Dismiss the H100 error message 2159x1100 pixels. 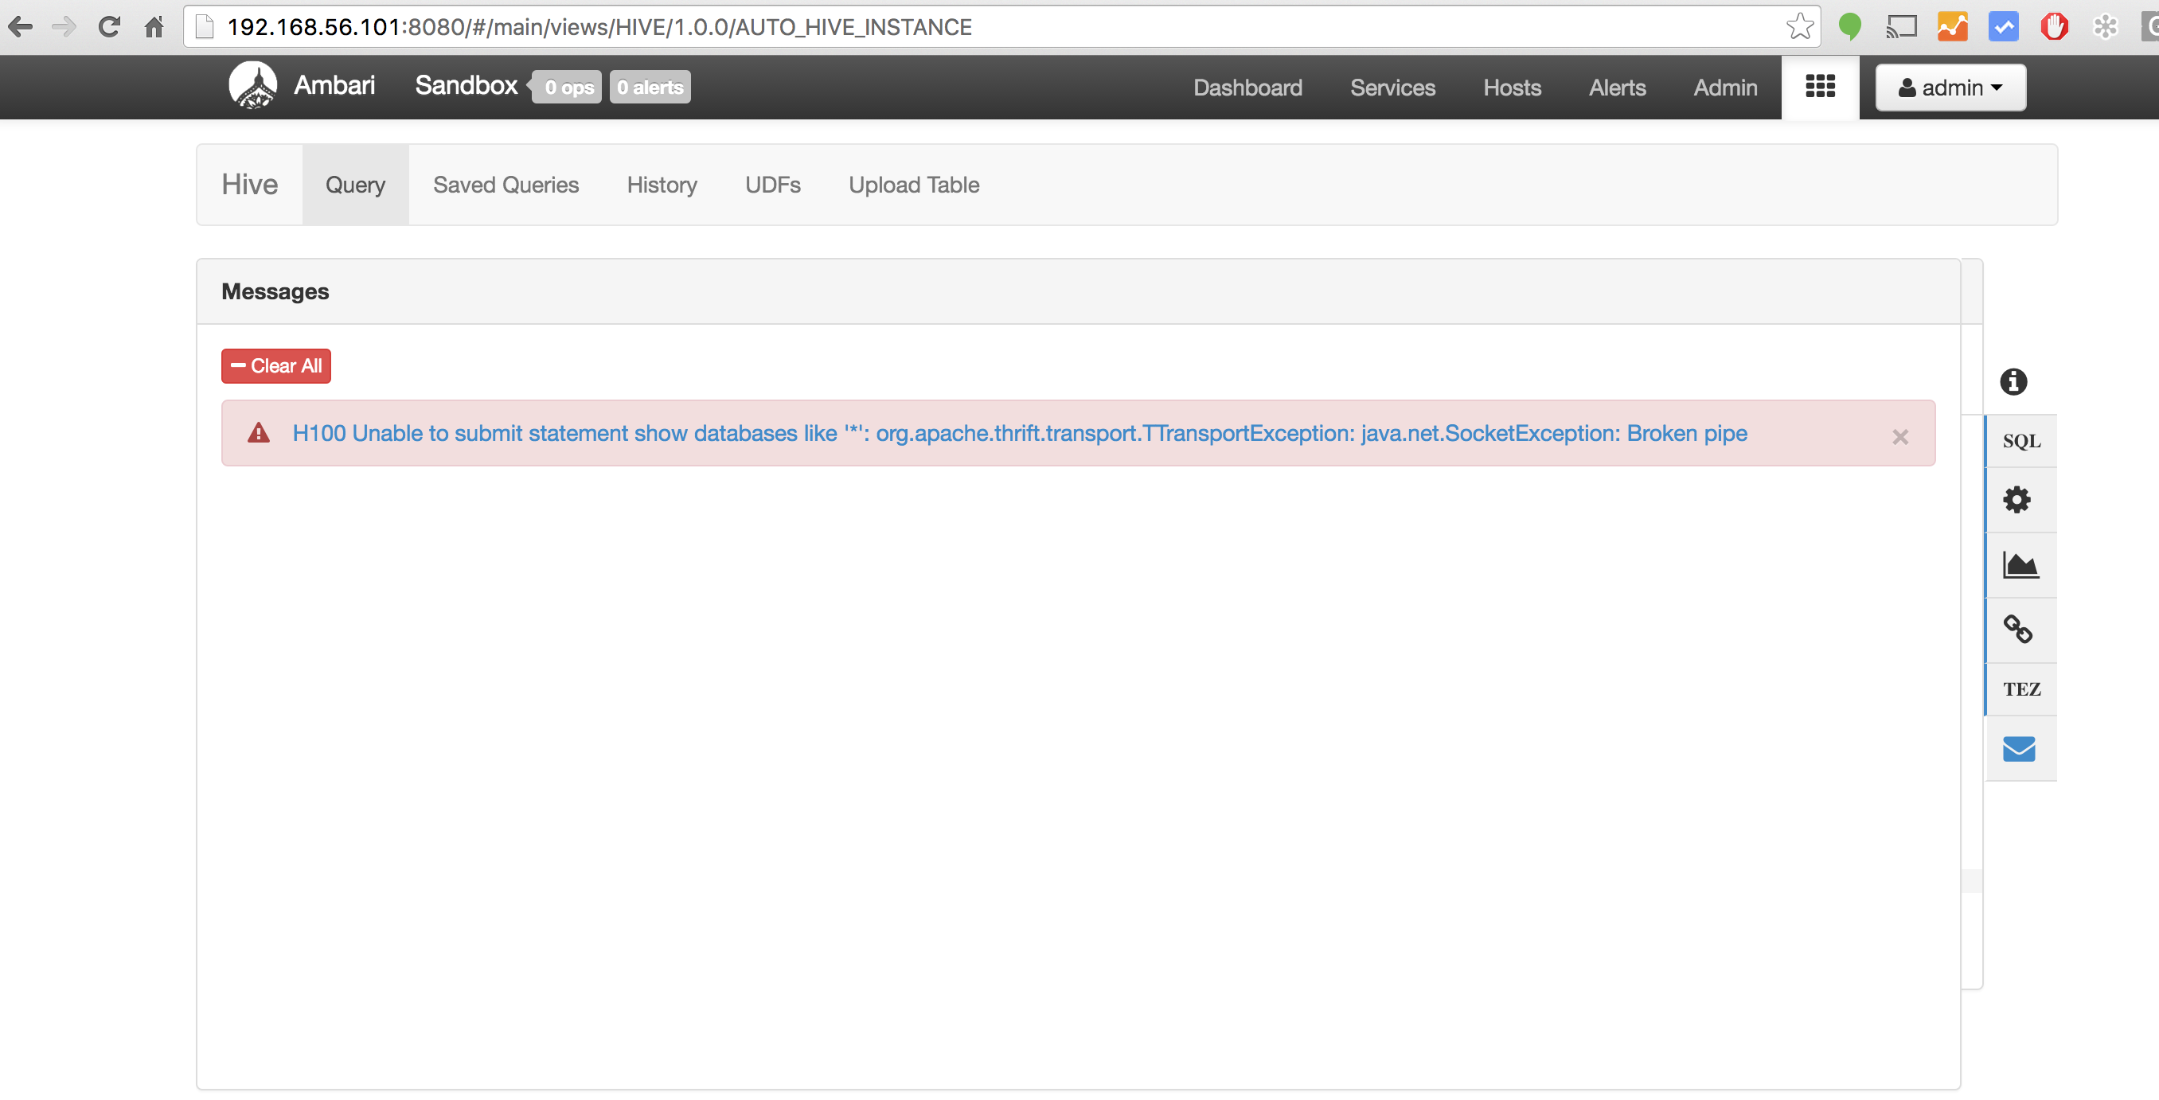pyautogui.click(x=1900, y=436)
